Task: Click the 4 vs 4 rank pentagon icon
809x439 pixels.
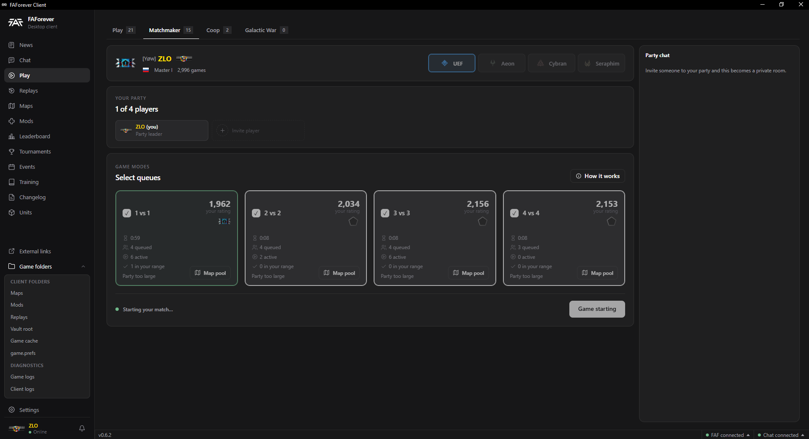Action: point(611,221)
